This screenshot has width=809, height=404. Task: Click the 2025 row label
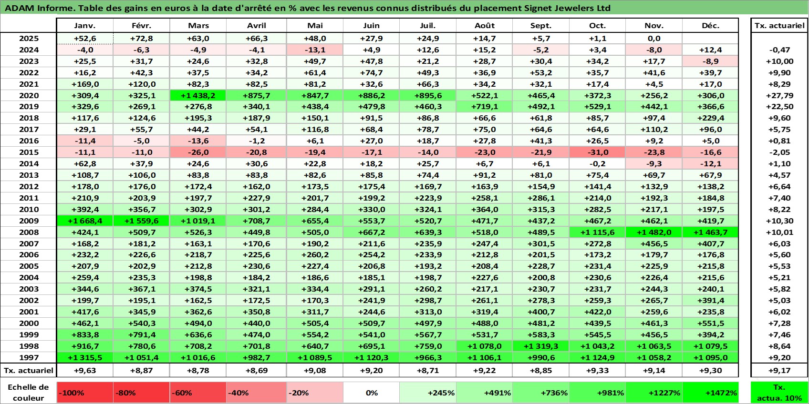(x=29, y=39)
